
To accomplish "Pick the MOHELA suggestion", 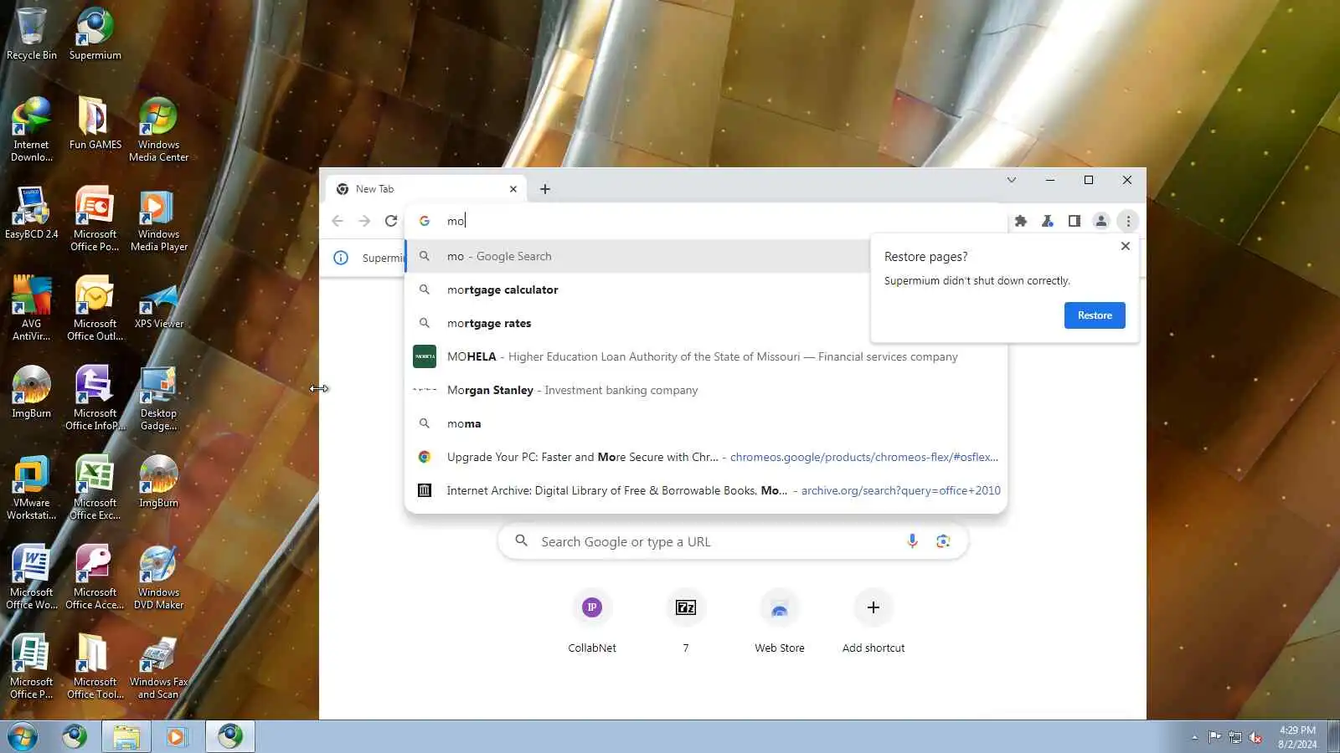I will click(706, 356).
